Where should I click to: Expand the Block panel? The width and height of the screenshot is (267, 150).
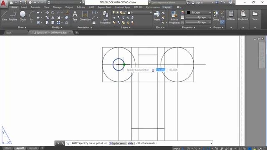click(x=160, y=27)
